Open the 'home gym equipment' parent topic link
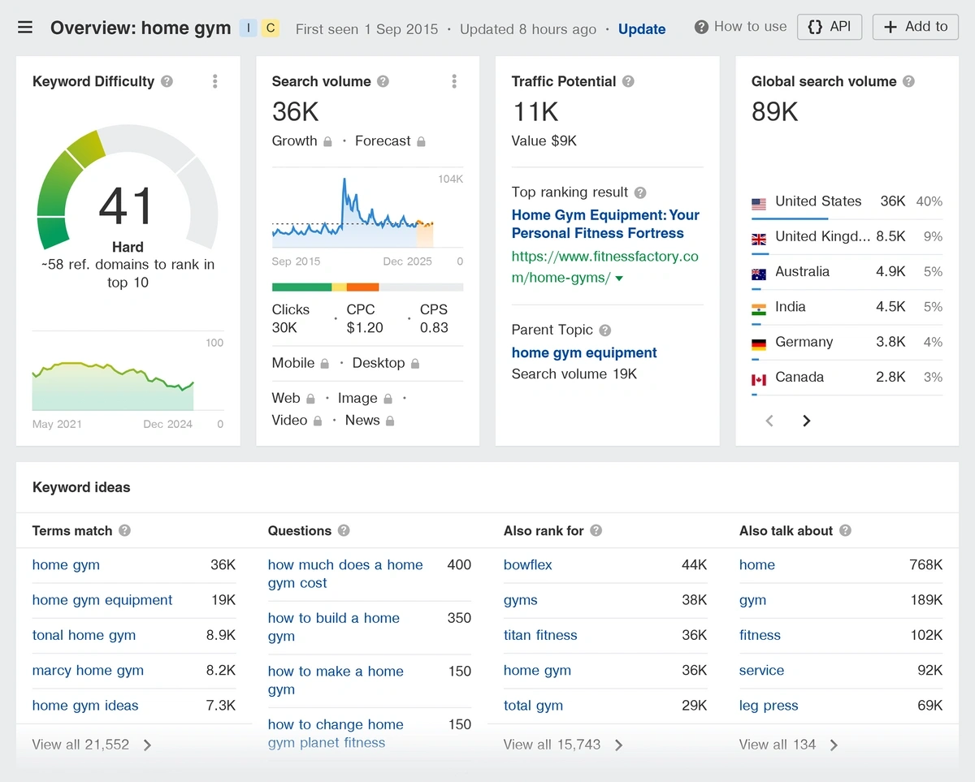The image size is (975, 782). (x=583, y=352)
